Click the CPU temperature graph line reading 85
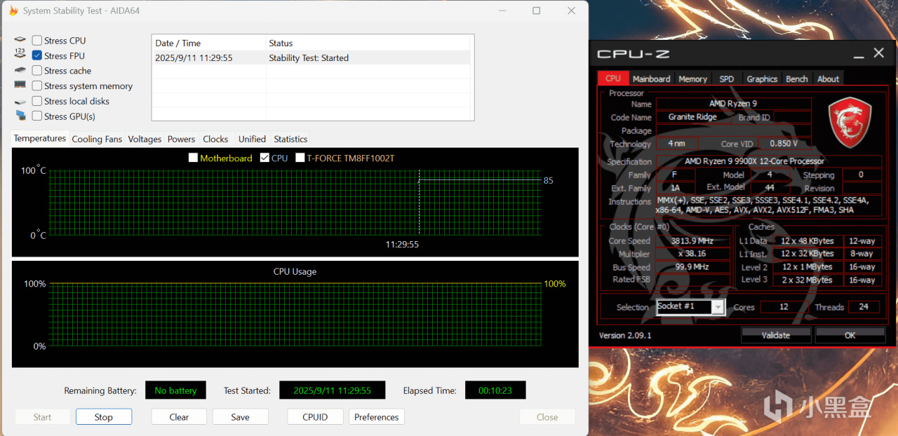This screenshot has width=898, height=436. pyautogui.click(x=481, y=180)
